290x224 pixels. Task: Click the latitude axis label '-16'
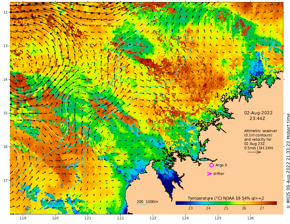tap(5, 147)
